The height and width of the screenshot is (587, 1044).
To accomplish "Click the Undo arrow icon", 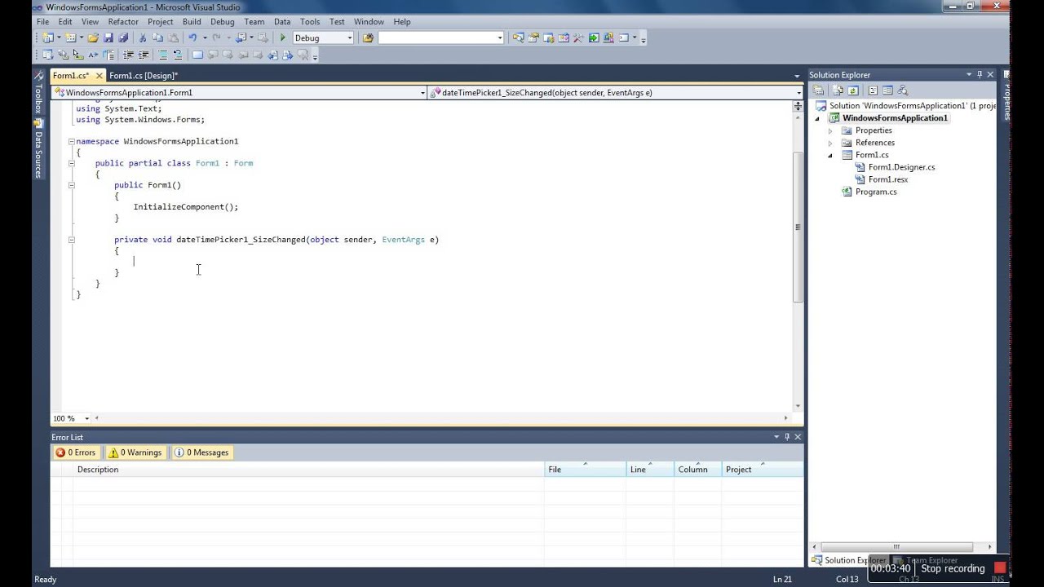I will [x=192, y=38].
